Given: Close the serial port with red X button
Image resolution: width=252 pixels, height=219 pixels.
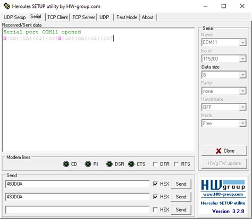Looking at the screenshot, I should click(224, 151).
